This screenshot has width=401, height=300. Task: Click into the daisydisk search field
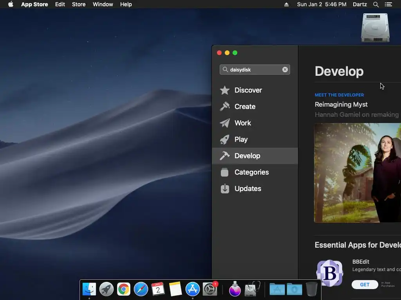[x=255, y=70]
